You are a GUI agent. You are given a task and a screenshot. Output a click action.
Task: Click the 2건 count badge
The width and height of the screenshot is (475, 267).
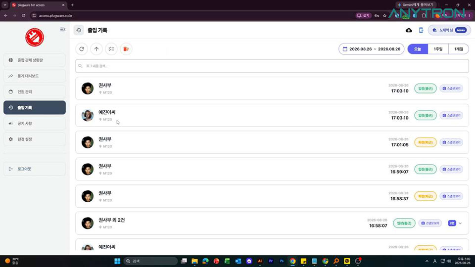pyautogui.click(x=452, y=223)
